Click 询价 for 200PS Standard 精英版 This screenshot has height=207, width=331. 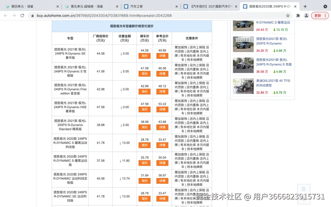tap(144, 127)
